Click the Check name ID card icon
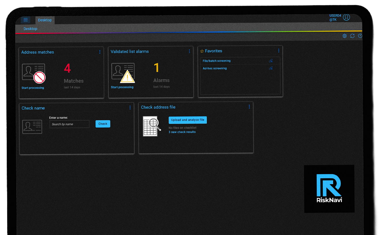This screenshot has width=382, height=235. click(x=32, y=126)
